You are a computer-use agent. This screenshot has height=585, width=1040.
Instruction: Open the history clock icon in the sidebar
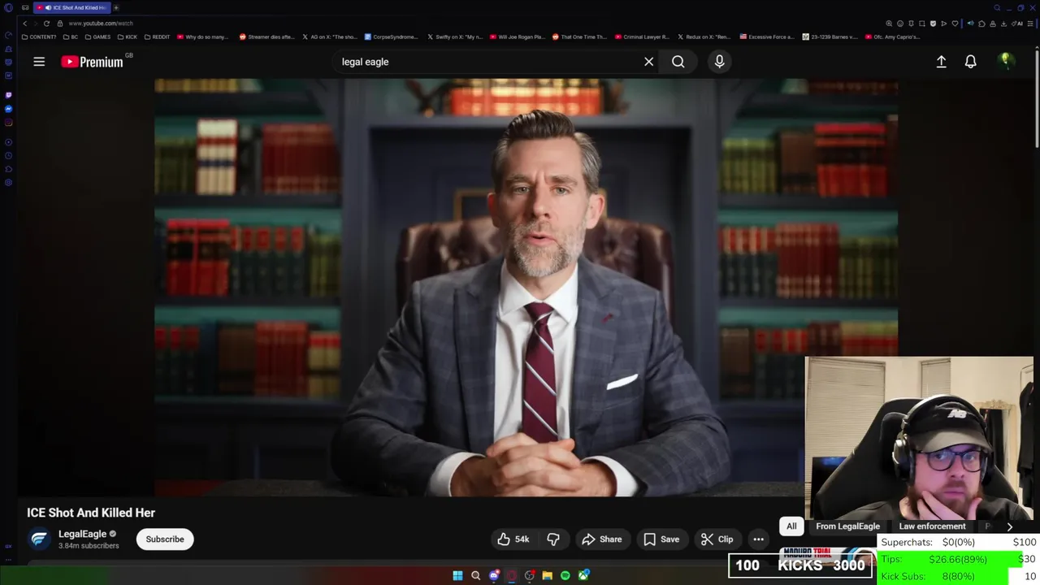pos(8,156)
